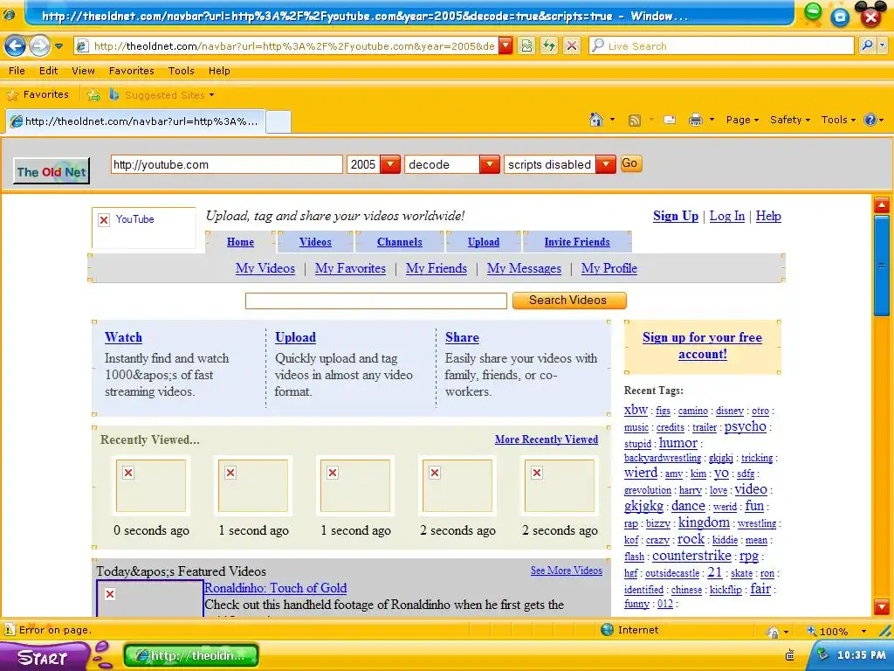
Task: Open the More Recently Viewed link
Action: [547, 439]
